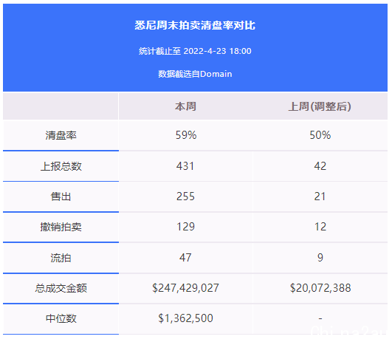This screenshot has width=392, height=342.
Task: Select the value 12 in 撤销拍卖 row
Action: pos(320,227)
